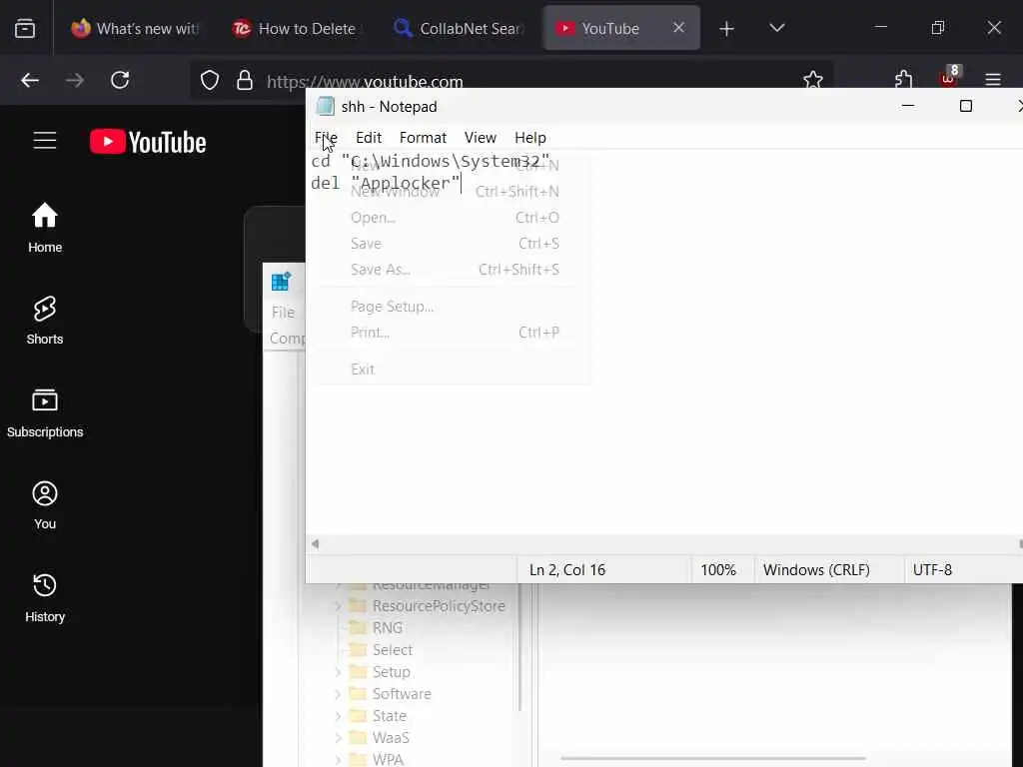The height and width of the screenshot is (767, 1023).
Task: Open Notepad Format menu
Action: click(423, 138)
